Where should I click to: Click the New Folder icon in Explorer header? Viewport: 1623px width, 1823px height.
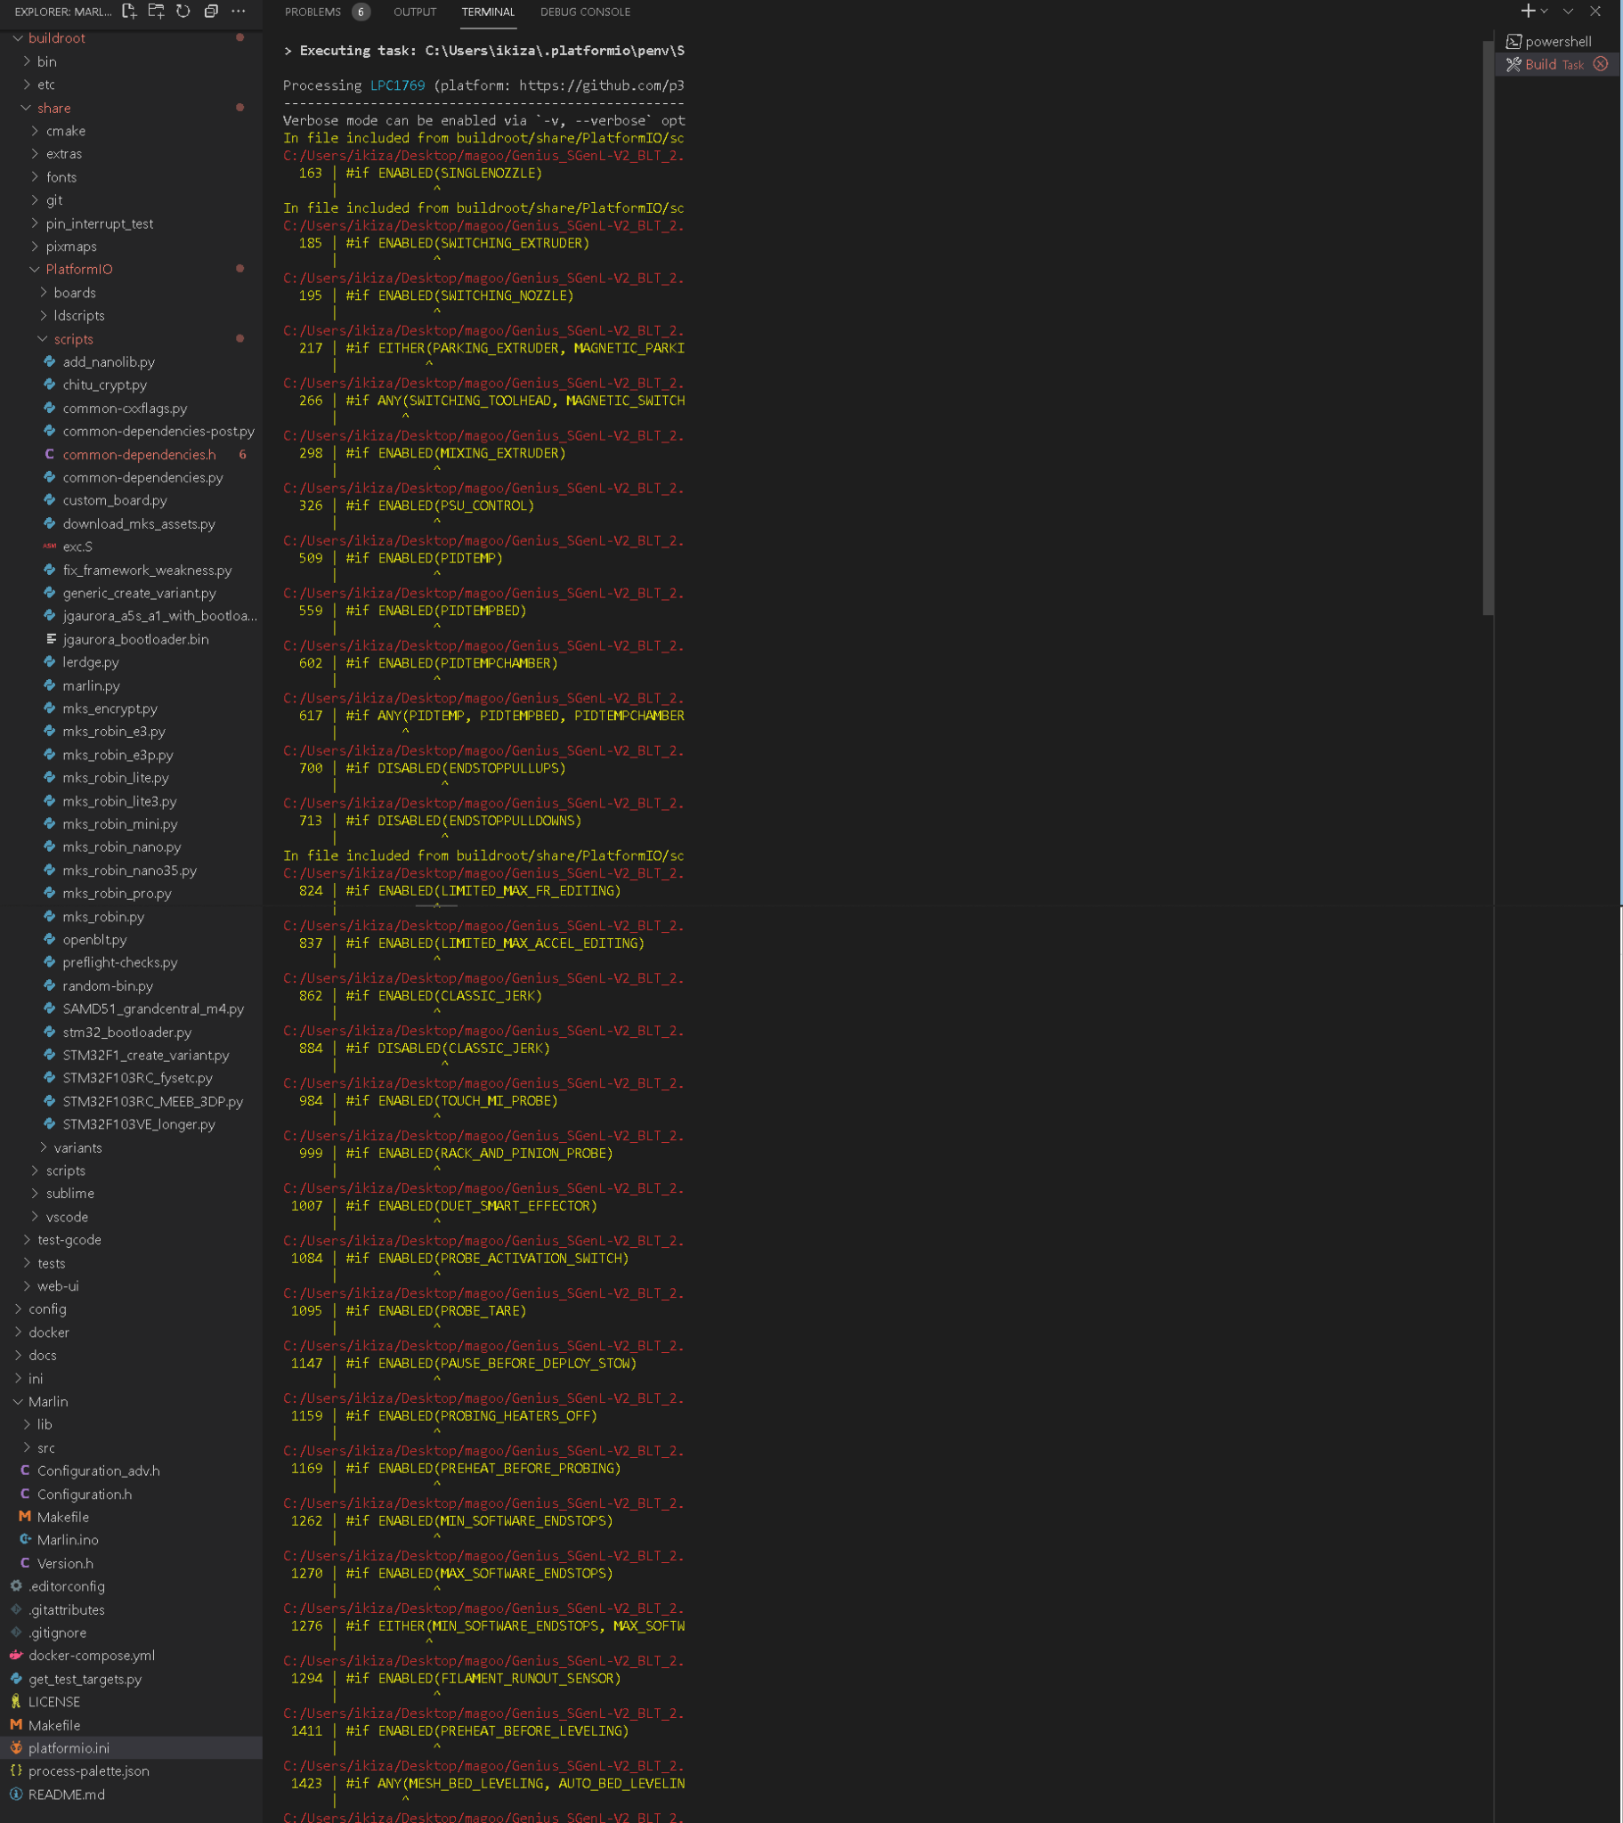[156, 12]
